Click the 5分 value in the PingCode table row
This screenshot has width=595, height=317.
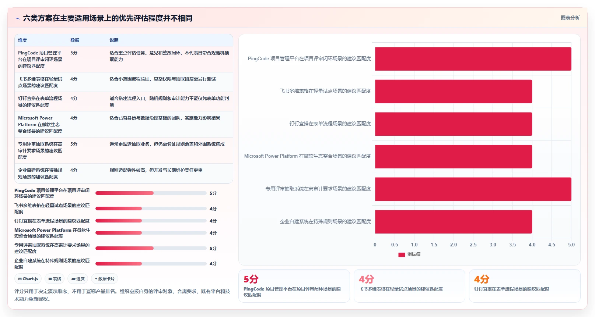74,53
